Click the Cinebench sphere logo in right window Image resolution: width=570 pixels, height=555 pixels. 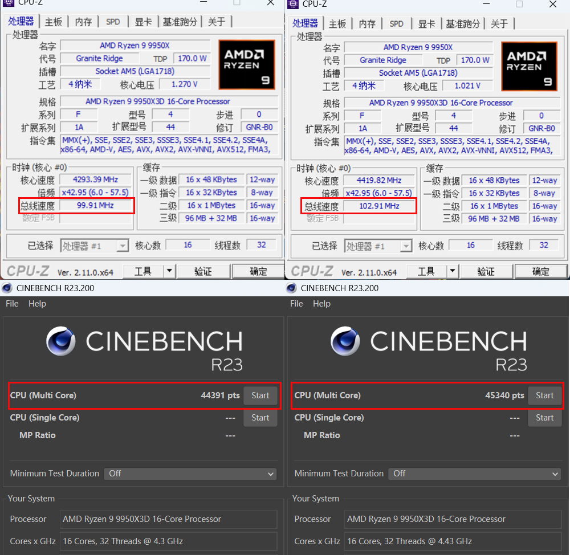[x=345, y=341]
